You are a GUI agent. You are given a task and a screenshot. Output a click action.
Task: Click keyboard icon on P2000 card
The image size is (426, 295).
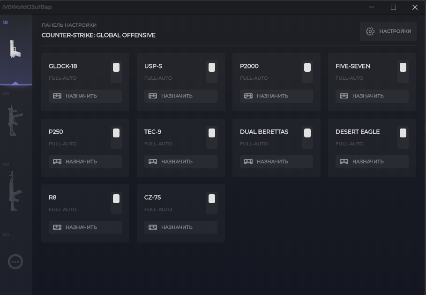248,96
